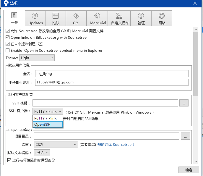Click the SSH 客户端 combo box
Image resolution: width=203 pixels, height=176 pixels.
[48, 112]
